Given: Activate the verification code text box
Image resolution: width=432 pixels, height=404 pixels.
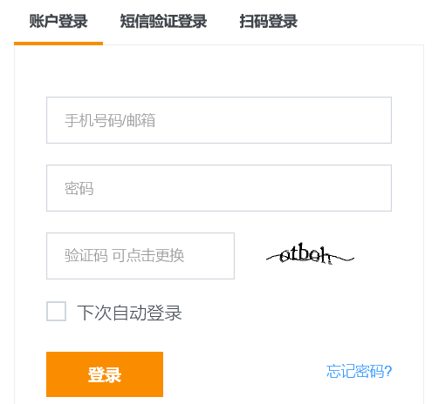Looking at the screenshot, I should pyautogui.click(x=141, y=256).
